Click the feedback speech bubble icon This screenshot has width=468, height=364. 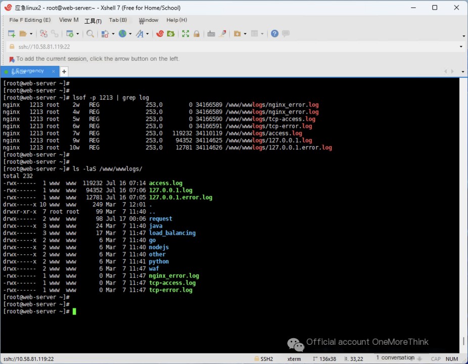click(x=286, y=33)
